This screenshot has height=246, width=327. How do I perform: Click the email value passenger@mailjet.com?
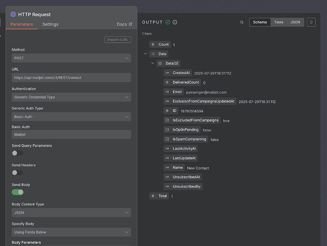206,92
